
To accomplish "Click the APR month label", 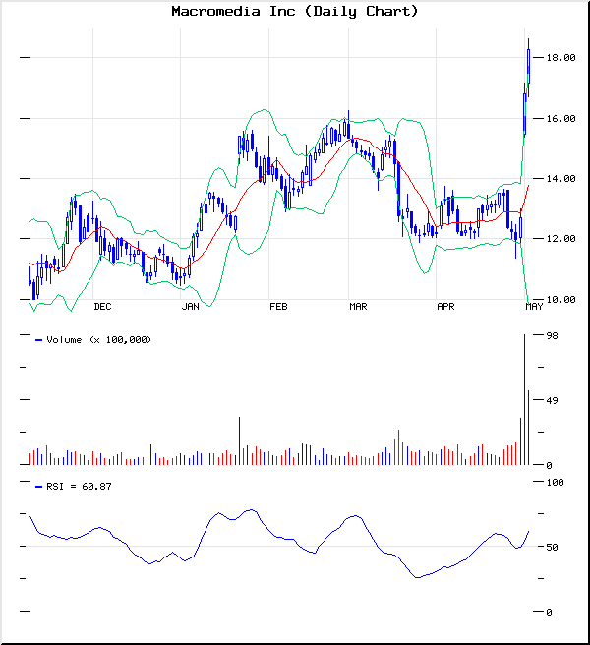I will click(445, 307).
